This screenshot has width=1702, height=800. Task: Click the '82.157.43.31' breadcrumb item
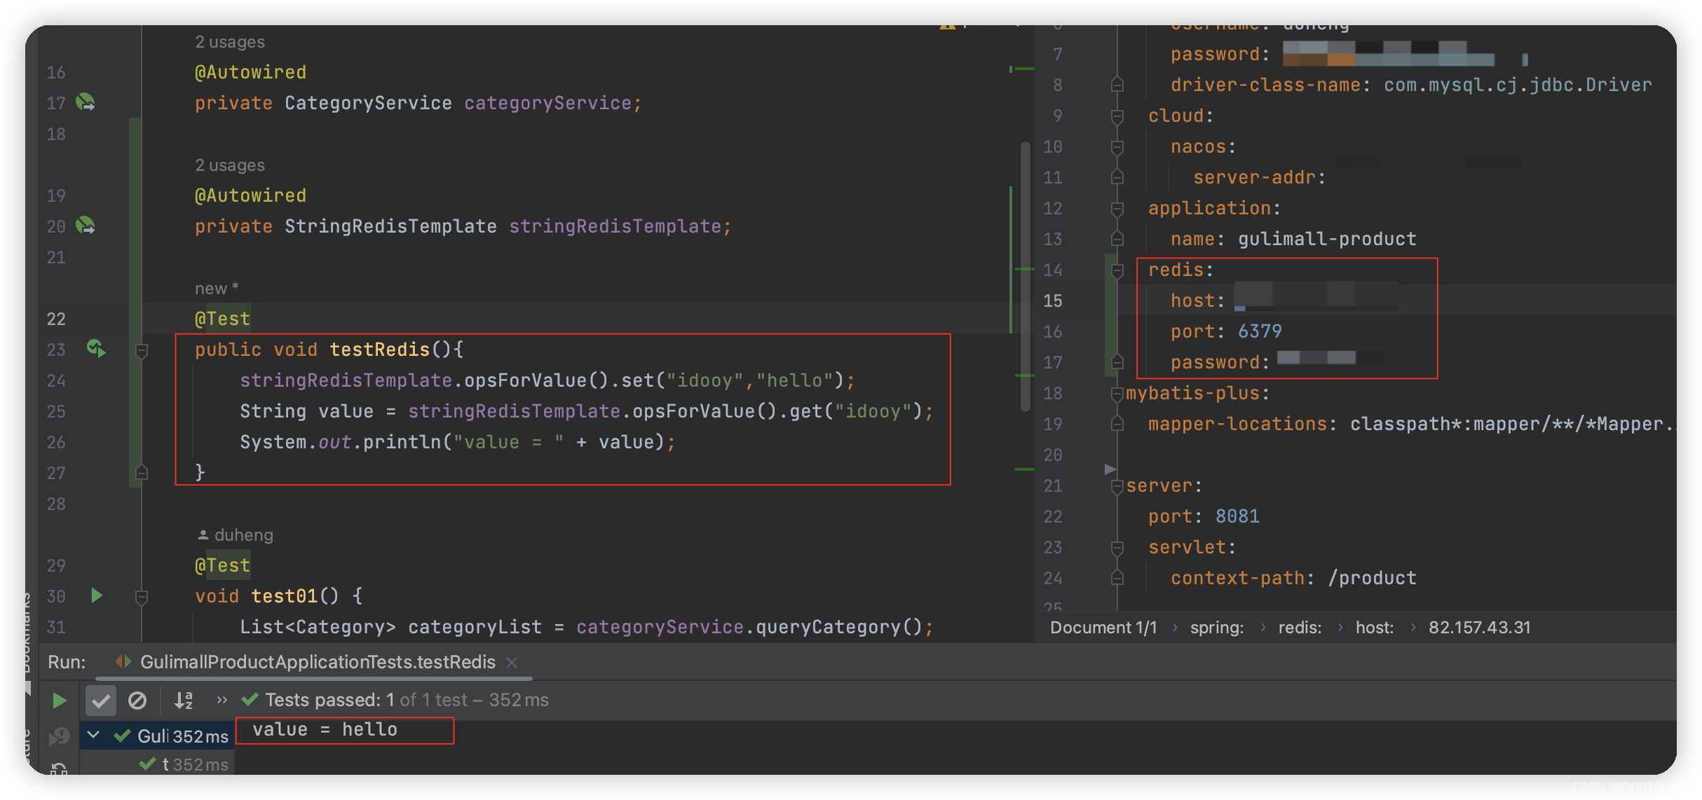[1479, 627]
